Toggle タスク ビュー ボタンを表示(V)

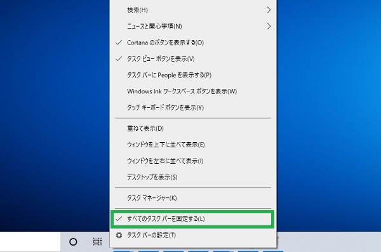click(x=193, y=59)
